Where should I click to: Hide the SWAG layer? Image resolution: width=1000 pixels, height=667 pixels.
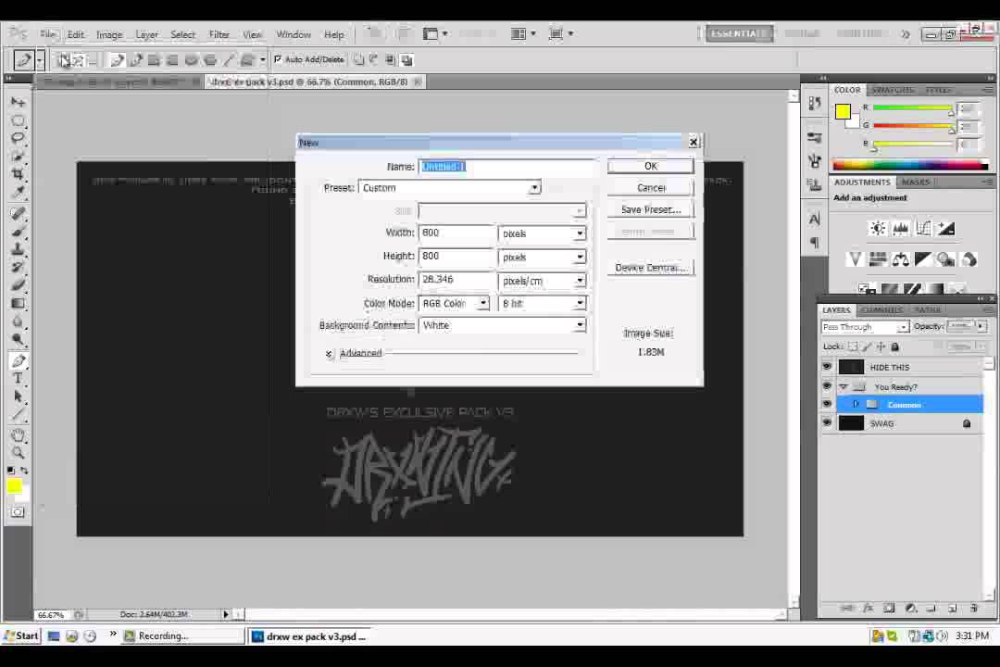(x=827, y=422)
